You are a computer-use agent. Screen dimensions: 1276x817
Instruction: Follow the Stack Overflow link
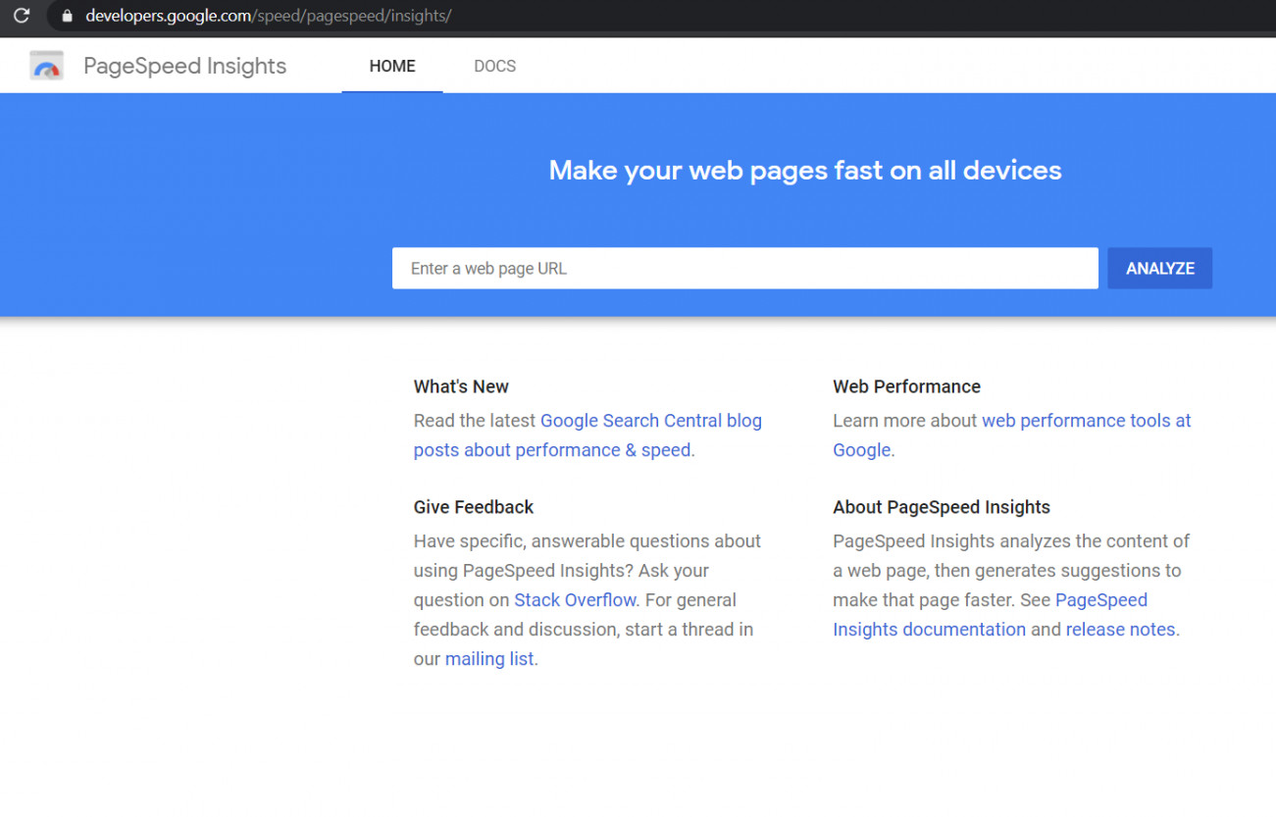pyautogui.click(x=575, y=600)
